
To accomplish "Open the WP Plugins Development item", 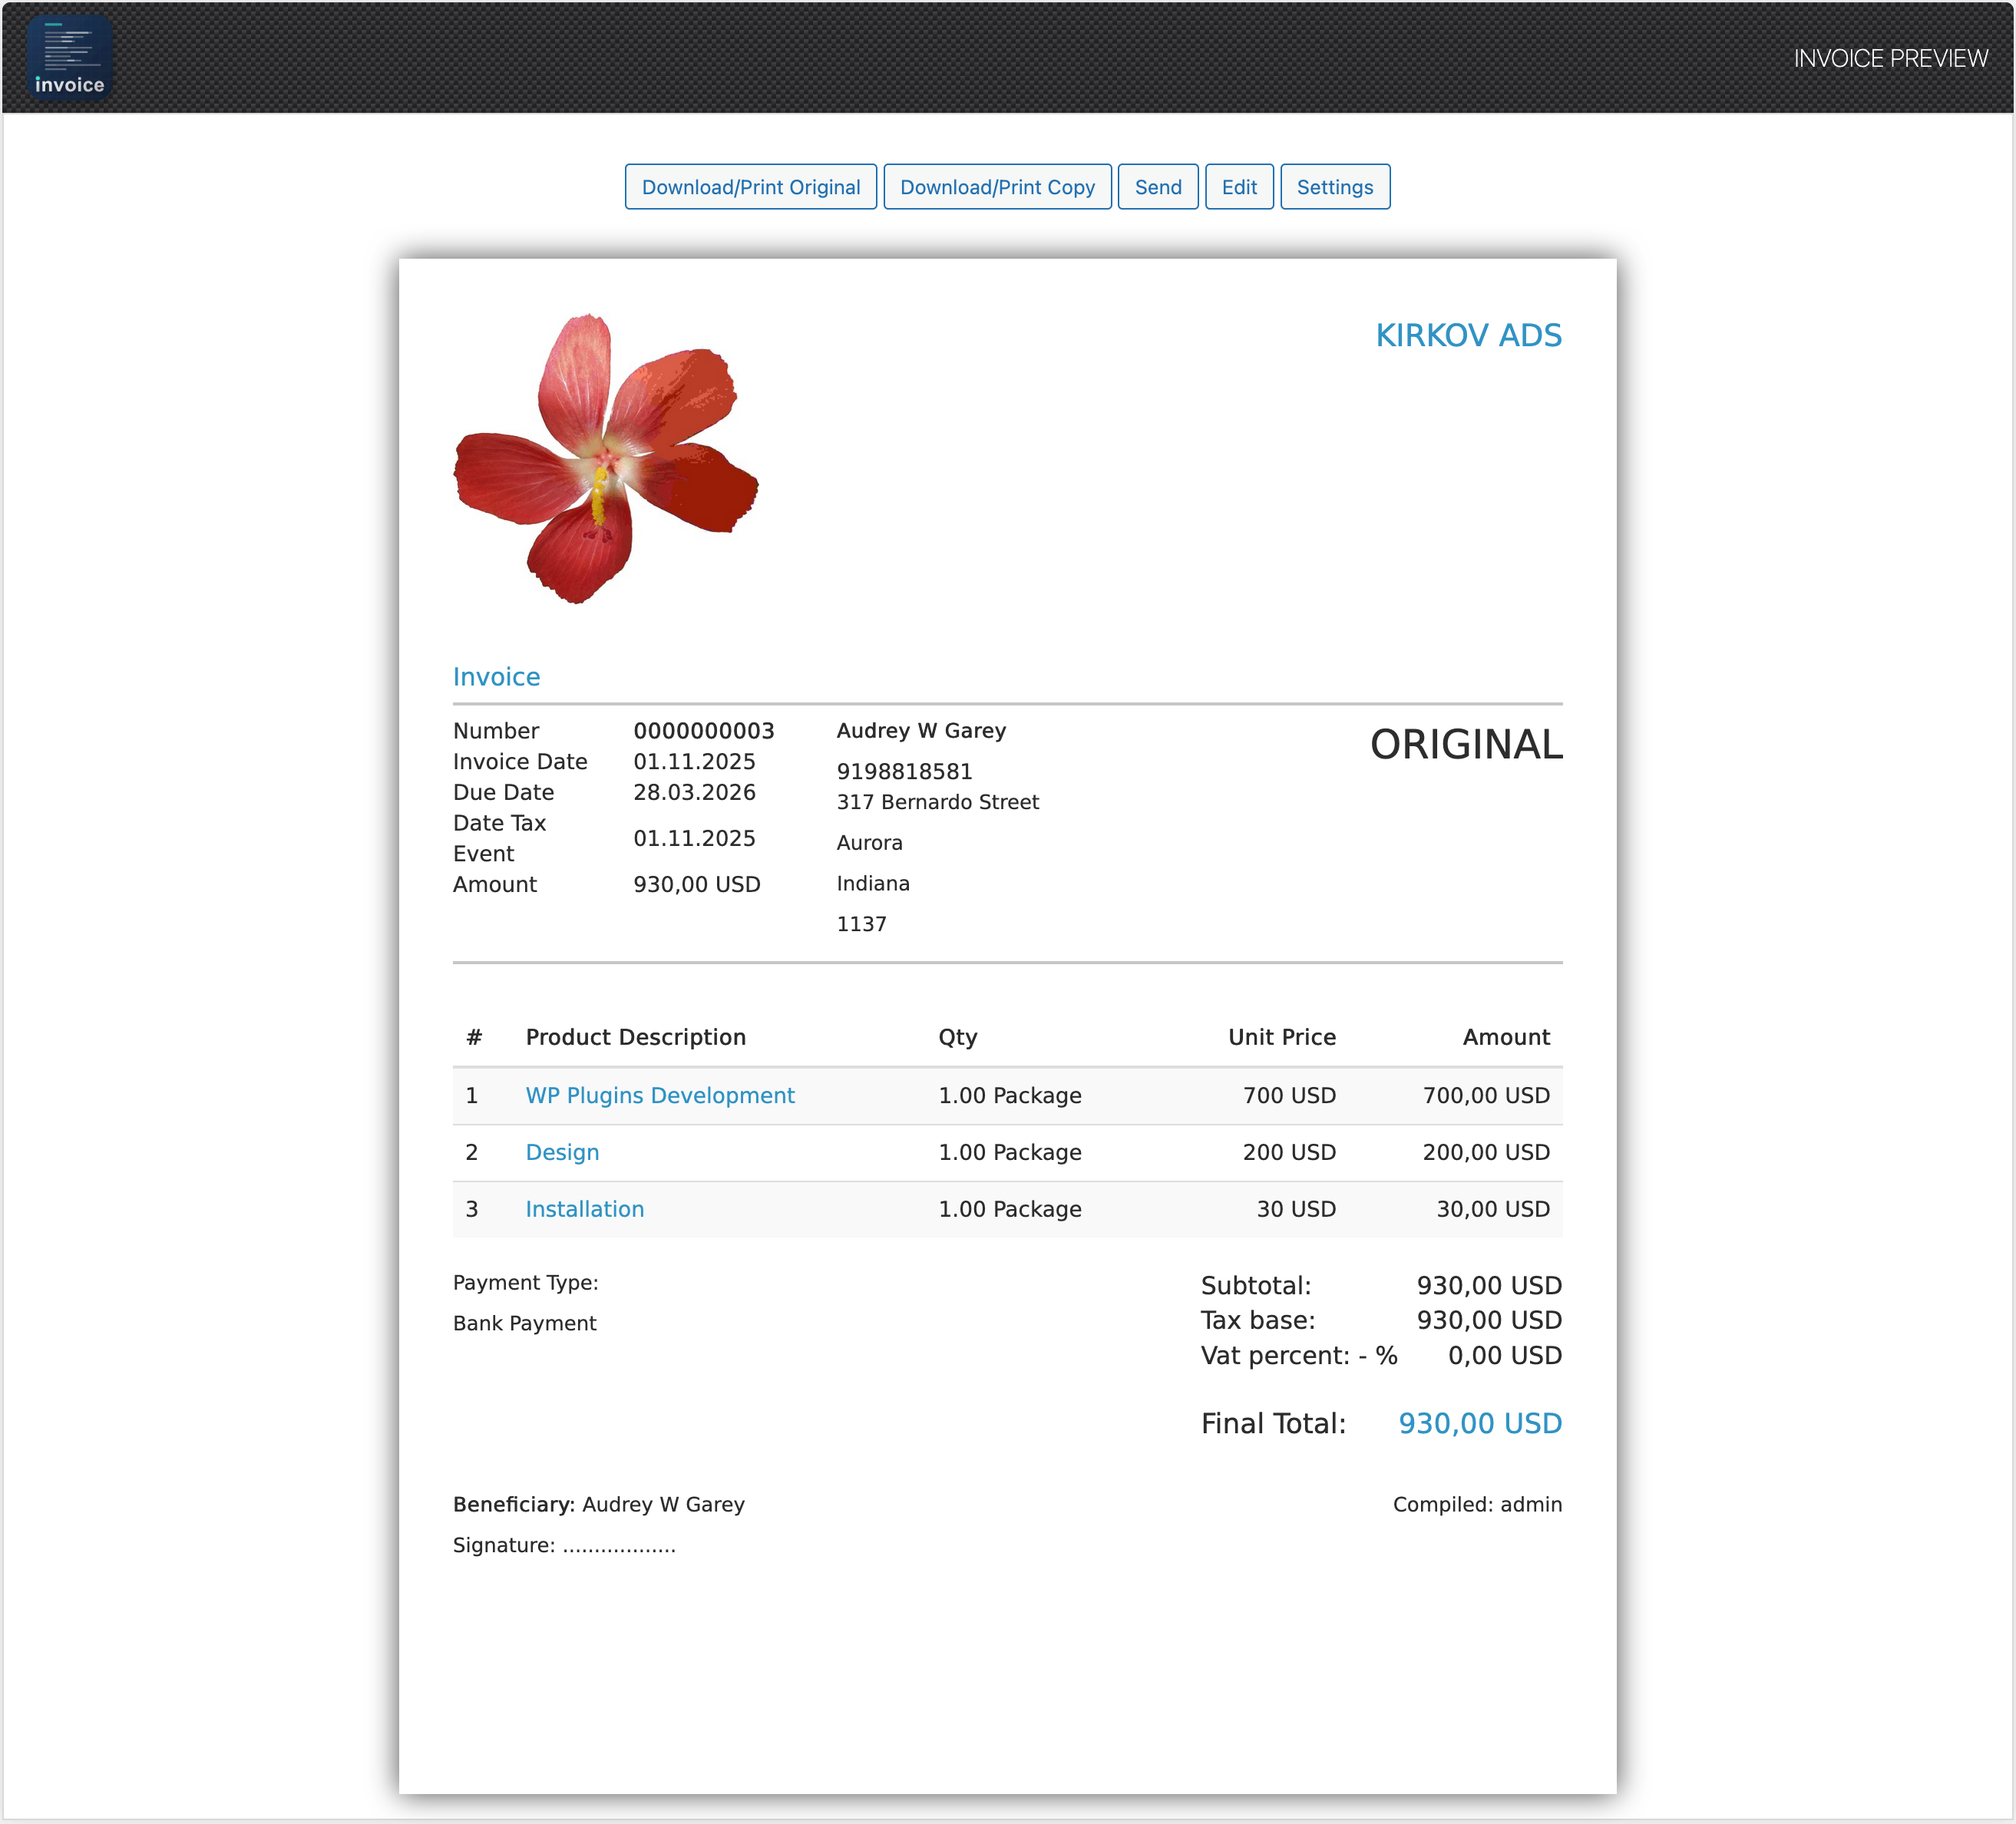I will [660, 1095].
